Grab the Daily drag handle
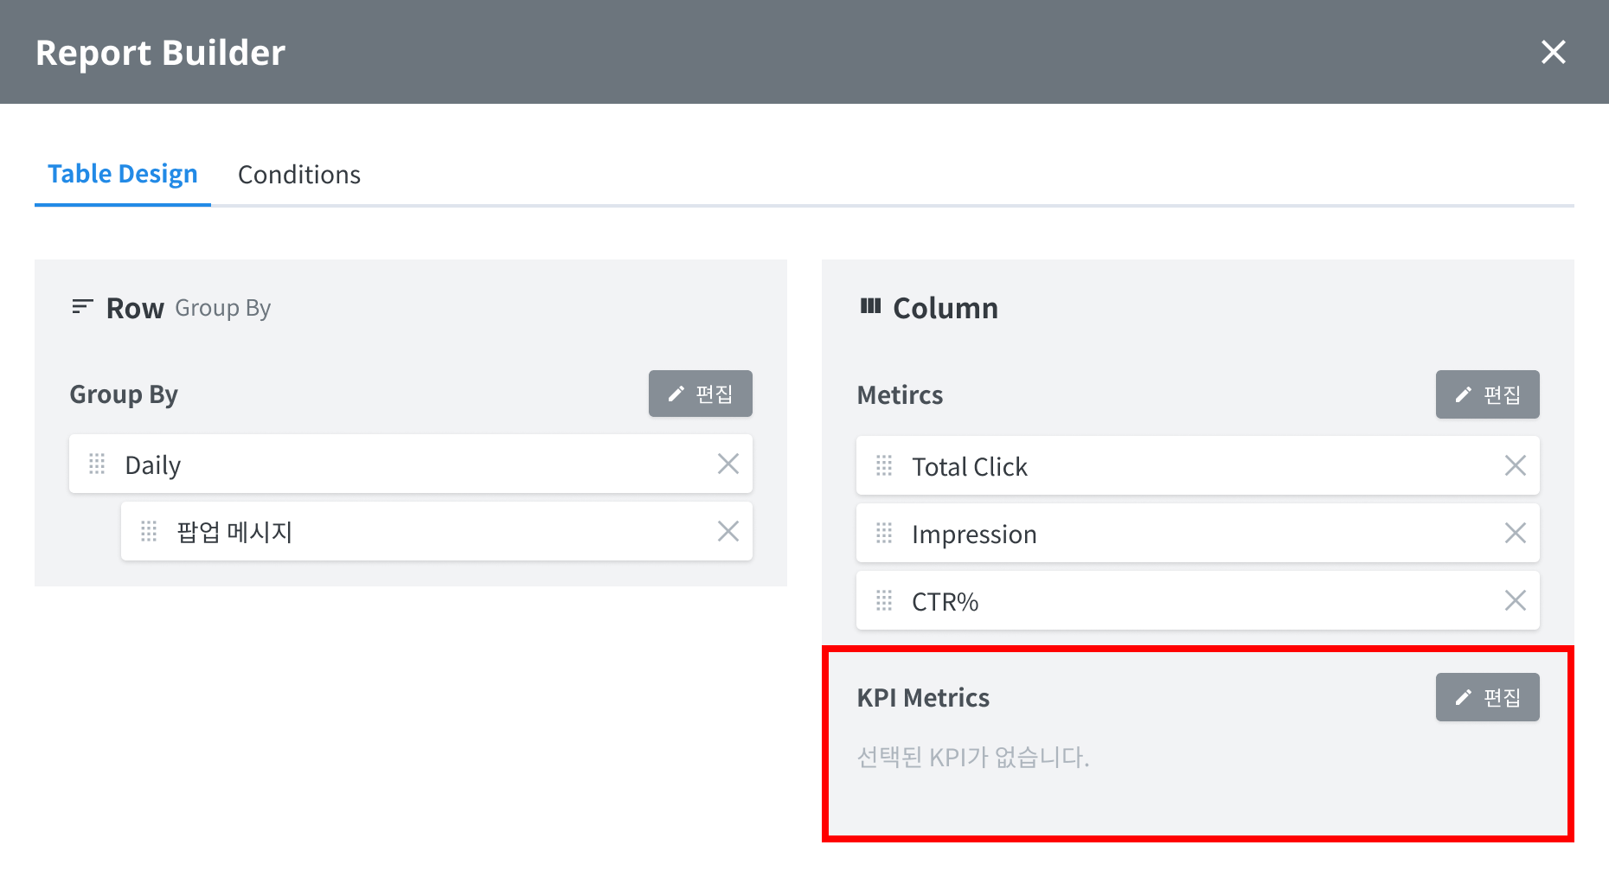The width and height of the screenshot is (1609, 877). point(97,464)
